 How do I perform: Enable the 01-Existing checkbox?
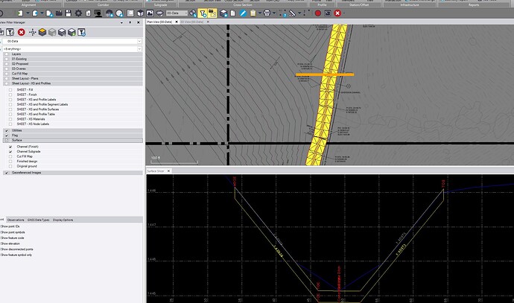click(x=7, y=59)
